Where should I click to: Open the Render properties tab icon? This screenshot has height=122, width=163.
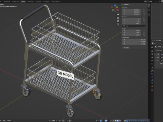(152, 51)
